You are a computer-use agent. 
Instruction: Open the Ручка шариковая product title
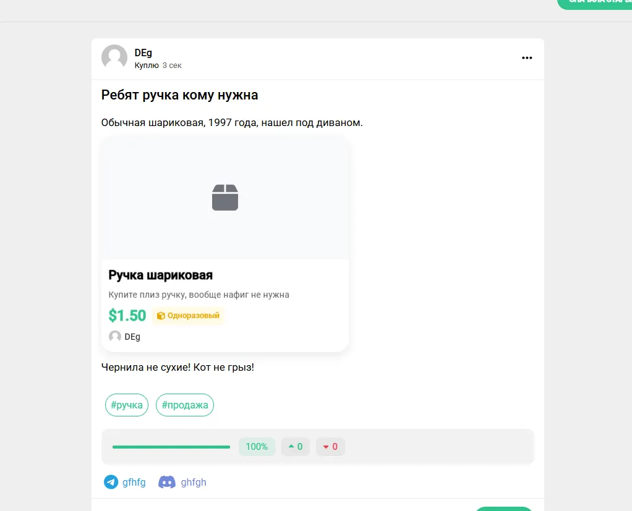(160, 275)
